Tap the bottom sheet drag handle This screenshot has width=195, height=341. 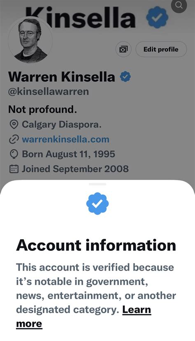click(x=97, y=184)
